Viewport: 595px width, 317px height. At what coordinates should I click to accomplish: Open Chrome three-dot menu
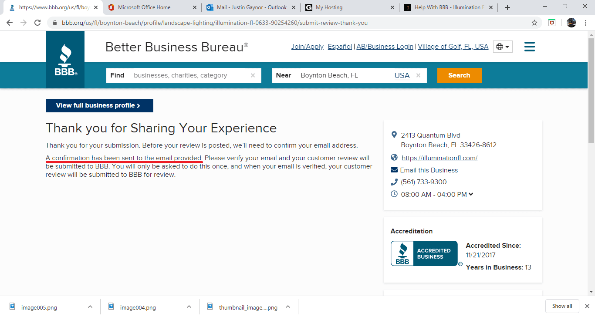click(586, 23)
